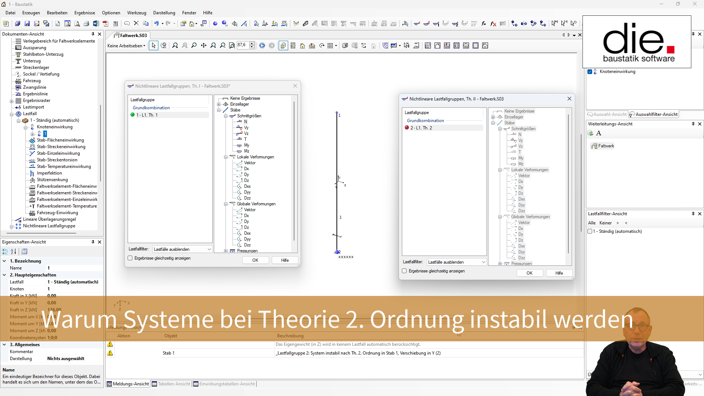Open the 'Keine Arbeitsebenen' dropdown
Viewport: 704px width, 396px height.
click(x=126, y=46)
